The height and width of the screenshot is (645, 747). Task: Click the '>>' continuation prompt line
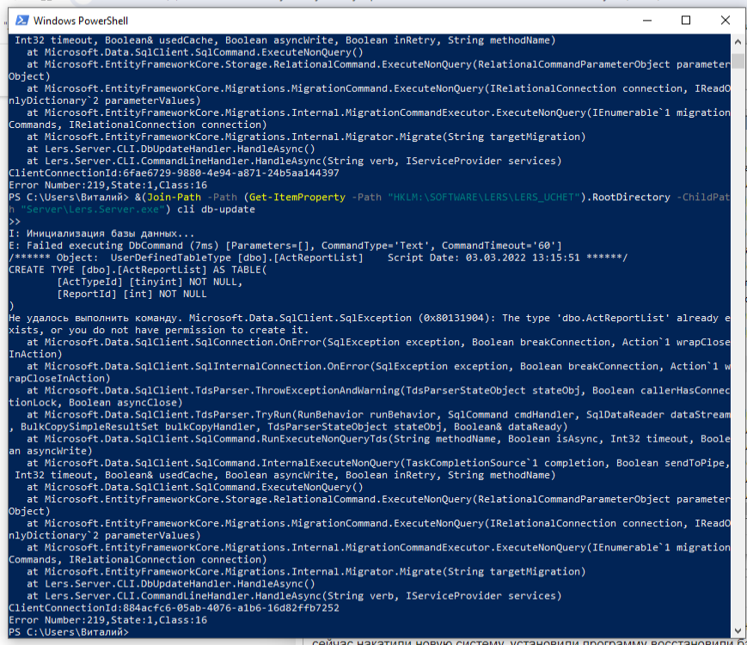(x=15, y=222)
